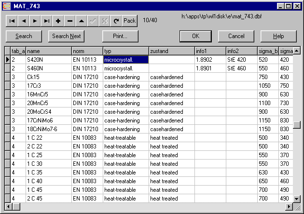Click the Search button

[x=24, y=36]
